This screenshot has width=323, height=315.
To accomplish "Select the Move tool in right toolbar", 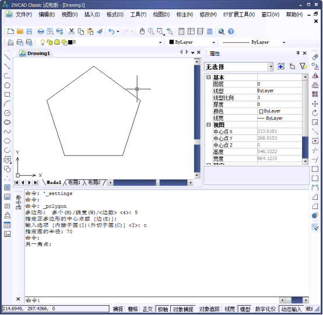I will tap(315, 104).
